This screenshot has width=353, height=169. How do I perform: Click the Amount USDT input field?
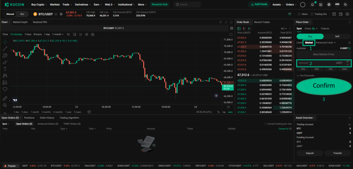323,63
